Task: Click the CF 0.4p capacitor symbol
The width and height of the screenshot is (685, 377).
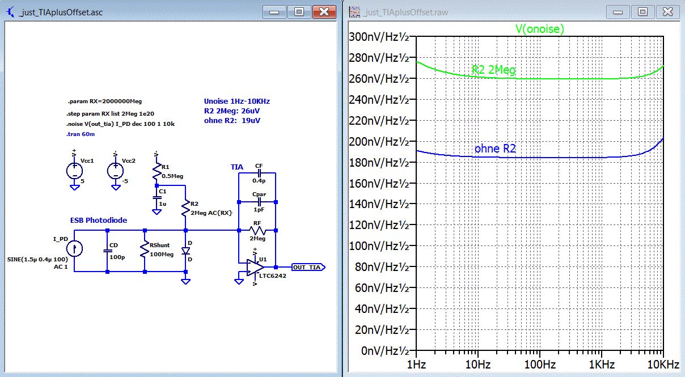Action: pos(259,173)
